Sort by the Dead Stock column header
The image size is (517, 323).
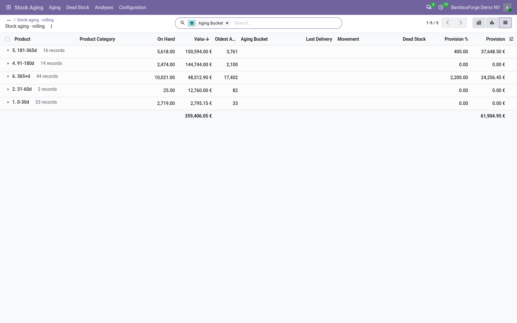414,39
